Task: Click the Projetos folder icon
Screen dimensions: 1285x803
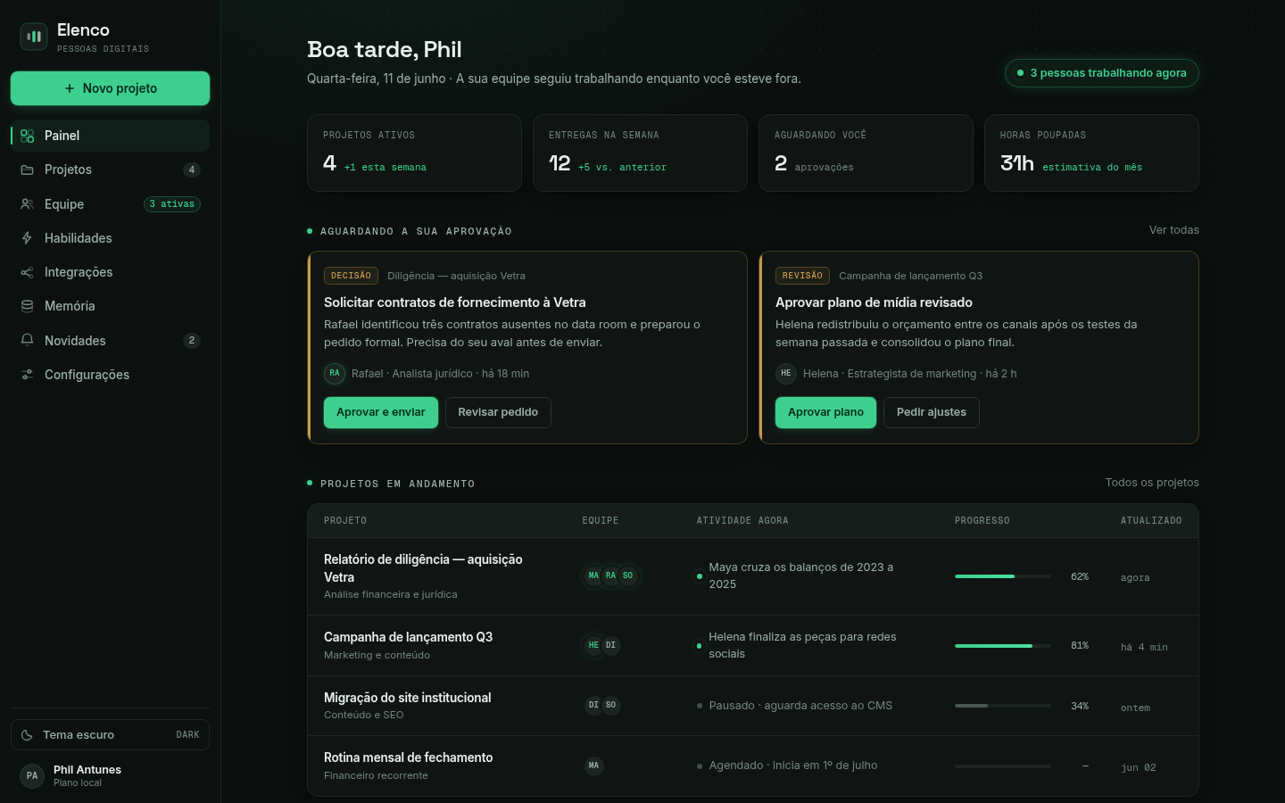Action: 27,170
